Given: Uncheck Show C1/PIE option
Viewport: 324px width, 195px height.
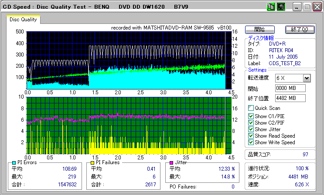Looking at the screenshot, I should 251,116.
